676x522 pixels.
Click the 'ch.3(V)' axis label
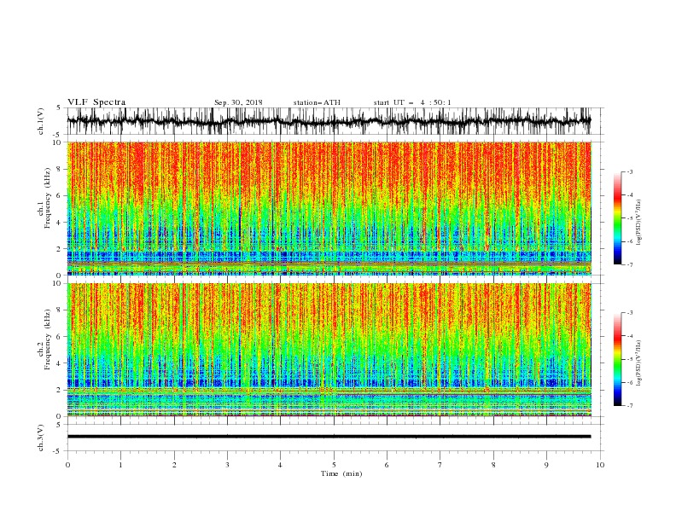(x=41, y=438)
